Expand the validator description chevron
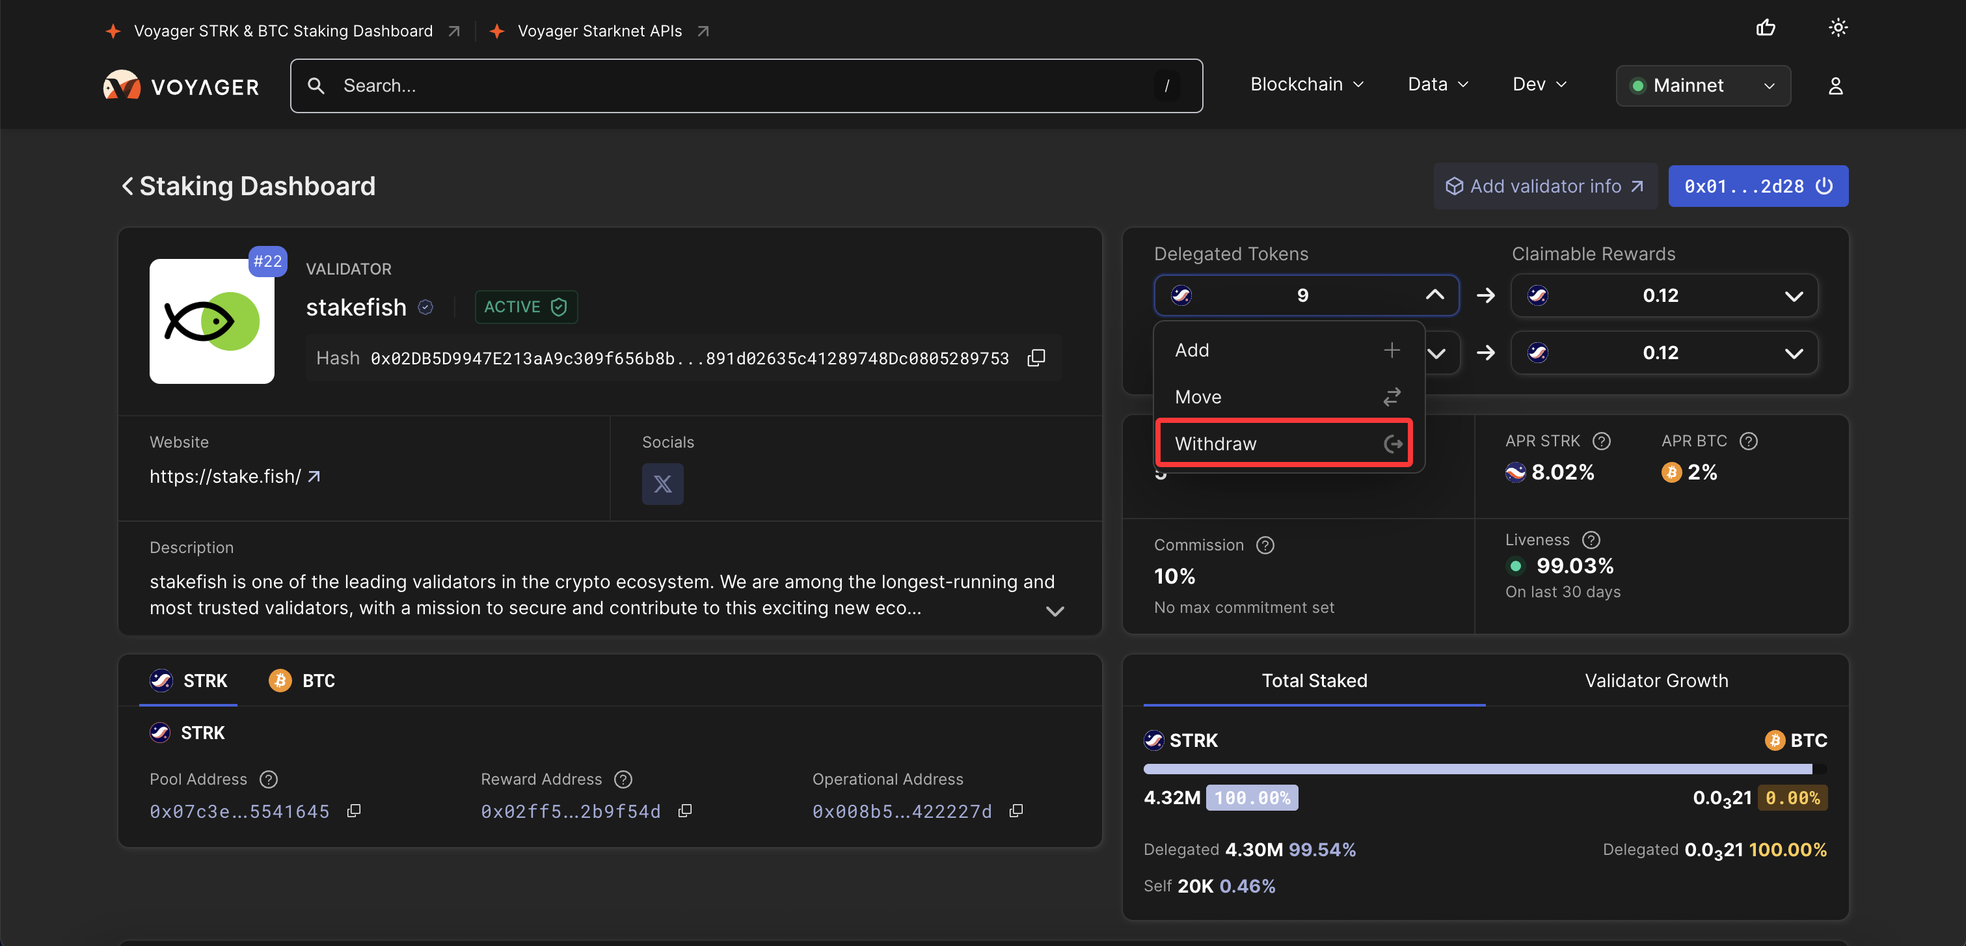This screenshot has height=946, width=1966. click(1055, 611)
